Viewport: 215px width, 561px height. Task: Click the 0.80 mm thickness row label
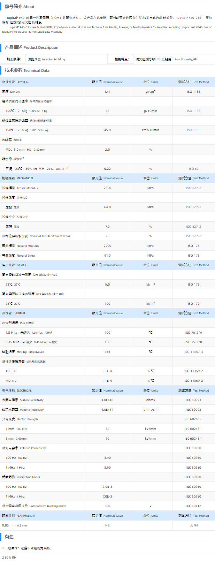[14, 525]
